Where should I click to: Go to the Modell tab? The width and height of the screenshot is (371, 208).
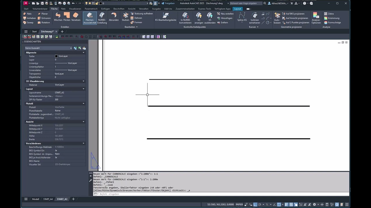click(x=35, y=199)
